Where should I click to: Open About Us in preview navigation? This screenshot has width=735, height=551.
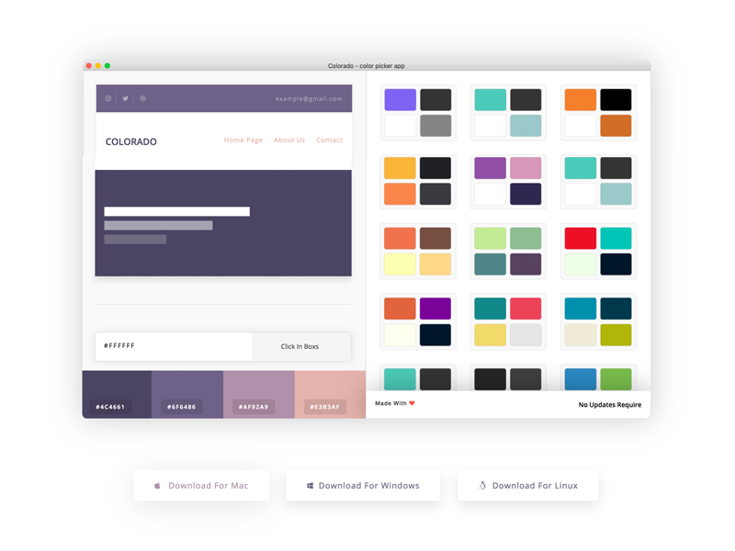(289, 141)
